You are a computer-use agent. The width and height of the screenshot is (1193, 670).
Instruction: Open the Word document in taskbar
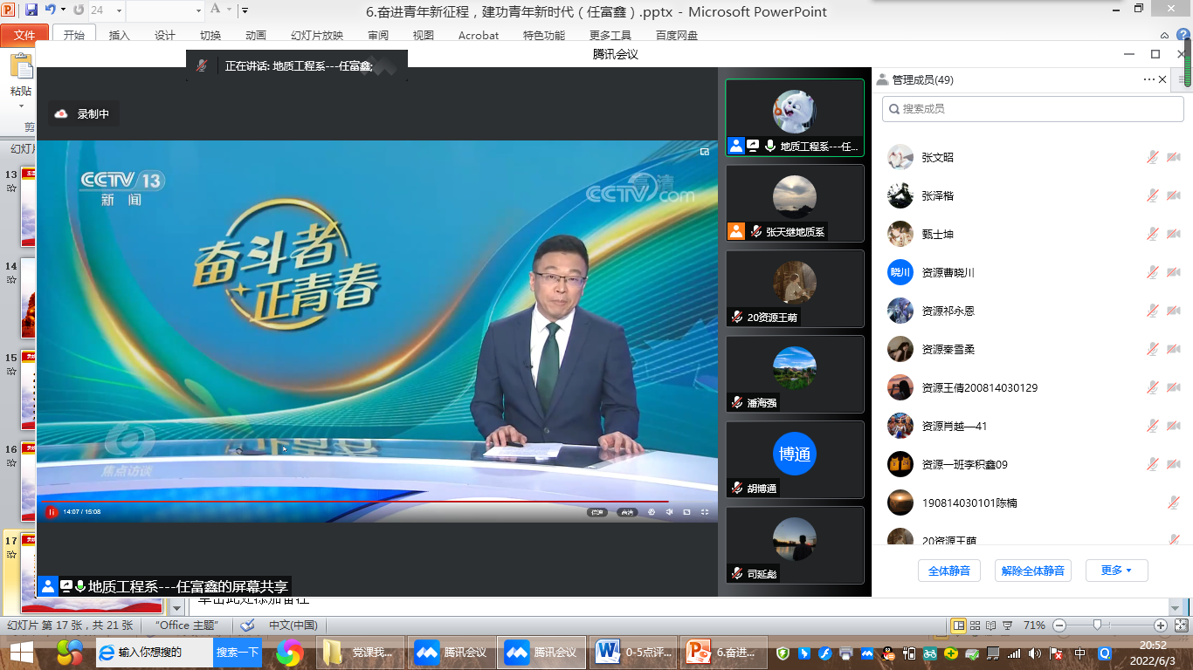click(633, 652)
